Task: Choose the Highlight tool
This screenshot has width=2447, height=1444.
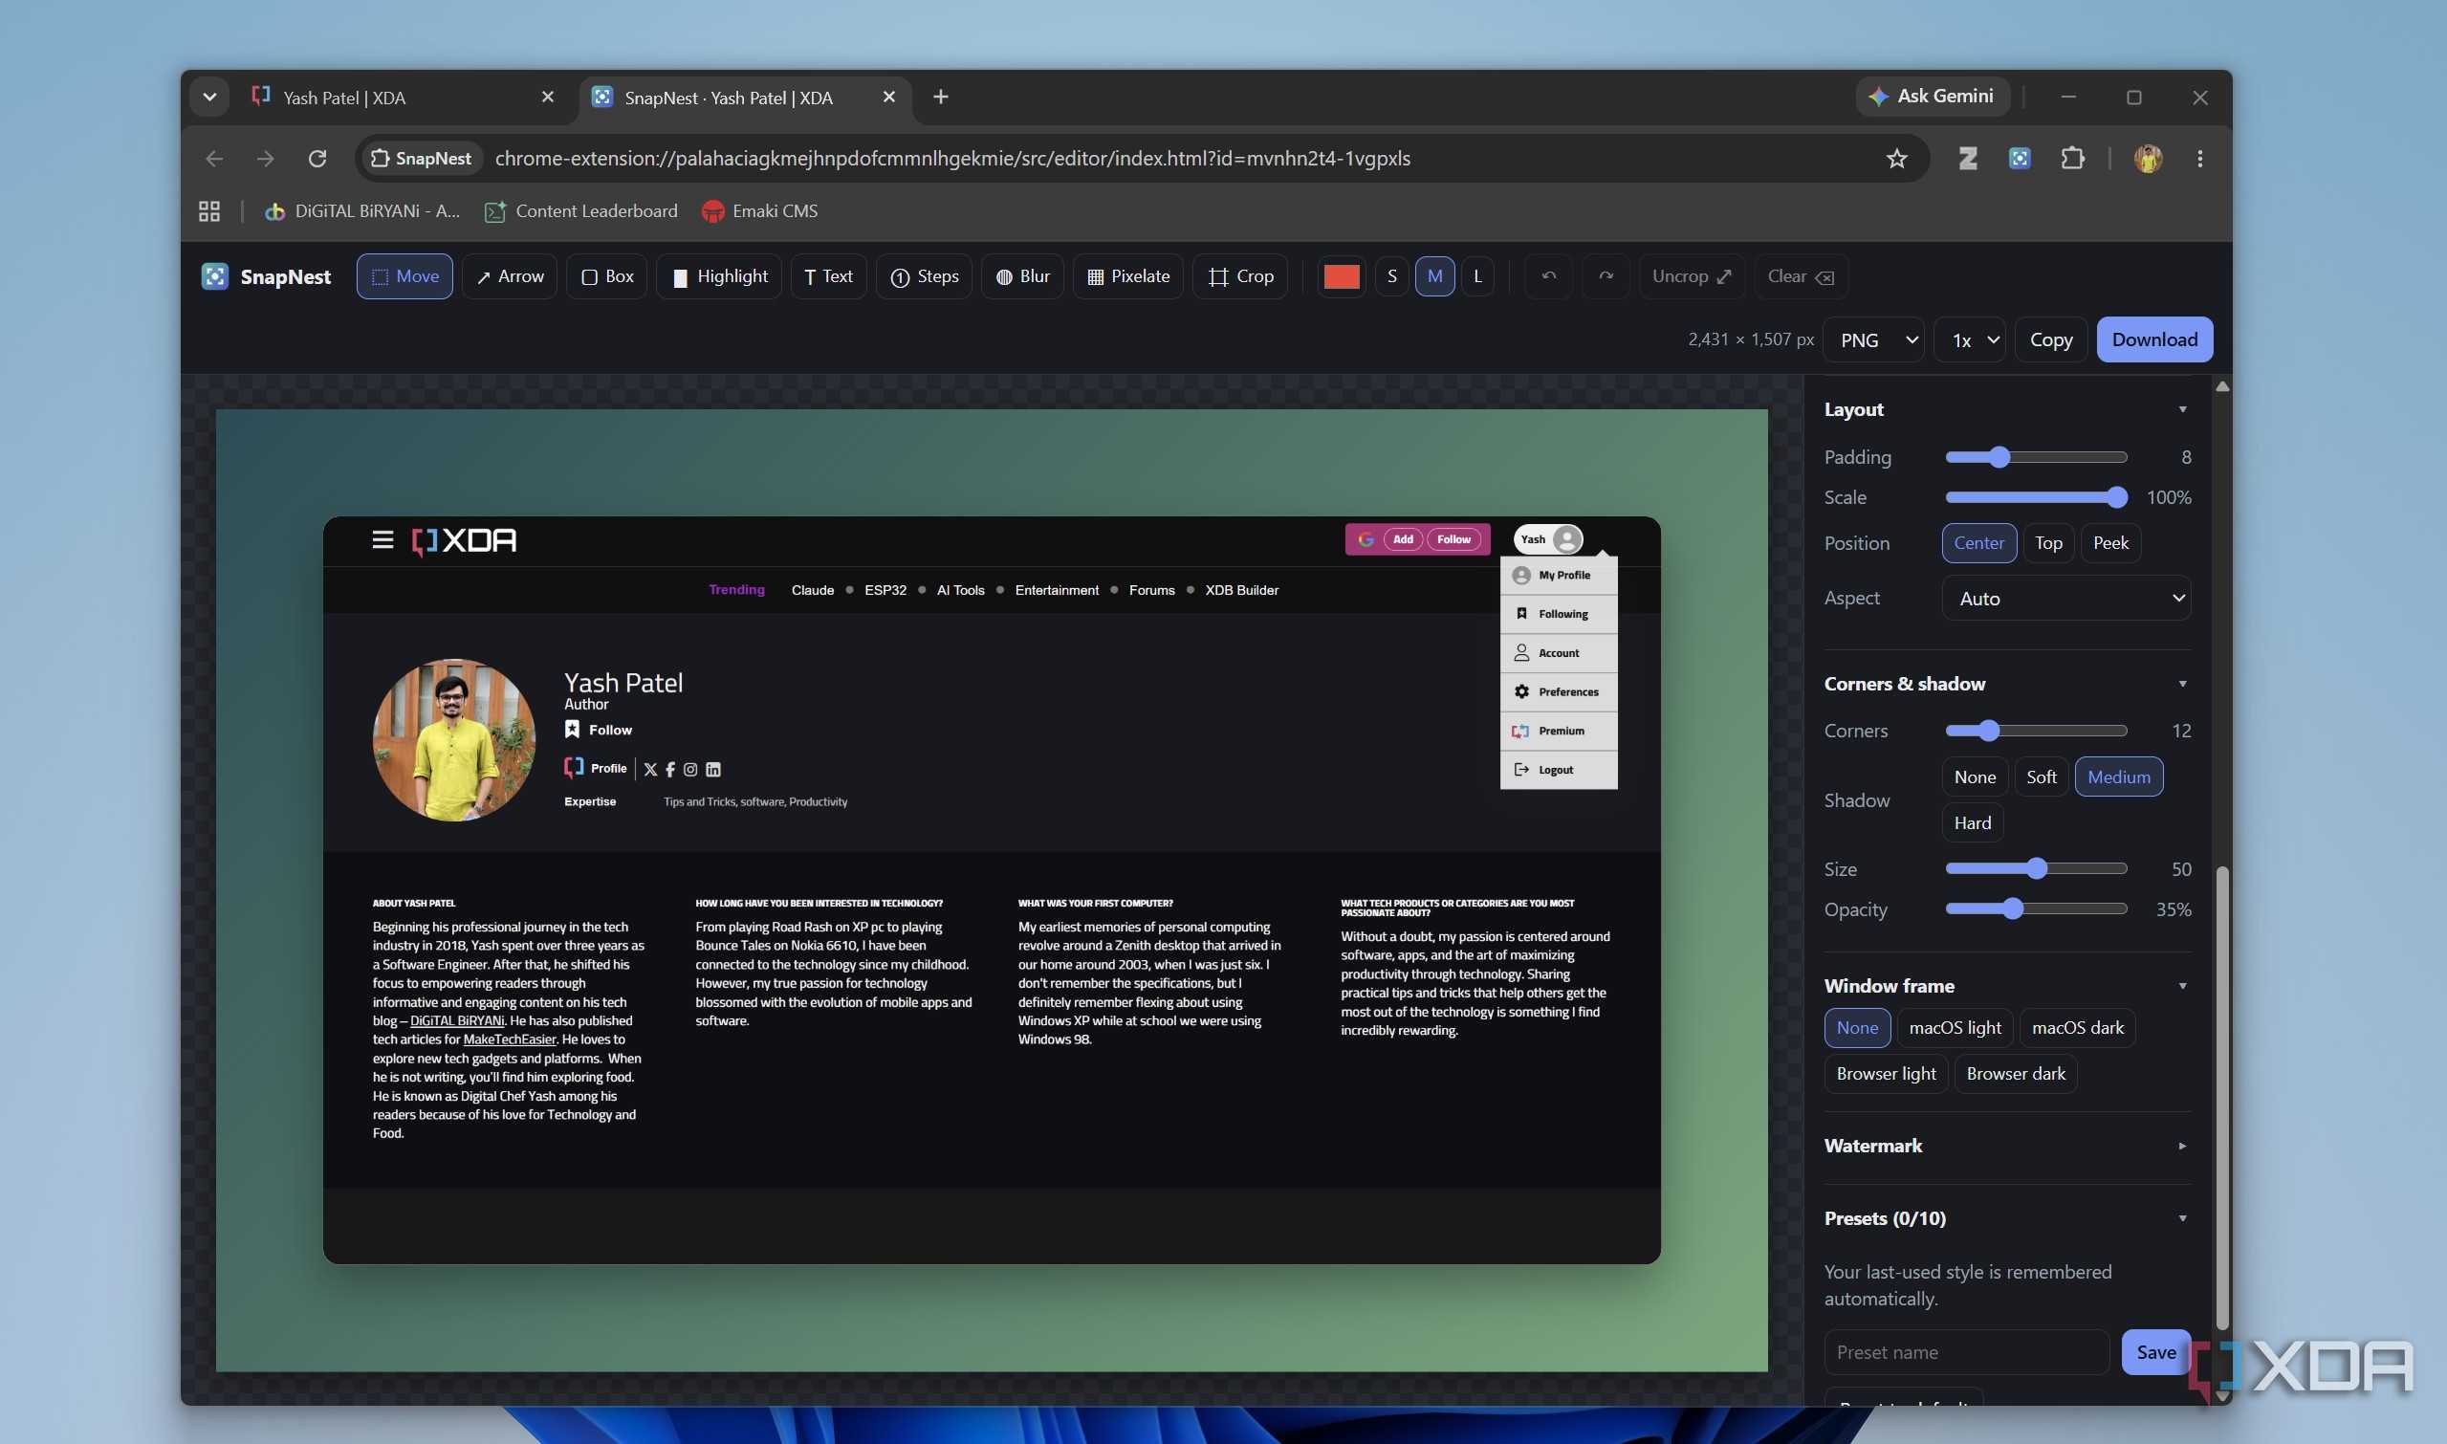Action: (x=719, y=276)
